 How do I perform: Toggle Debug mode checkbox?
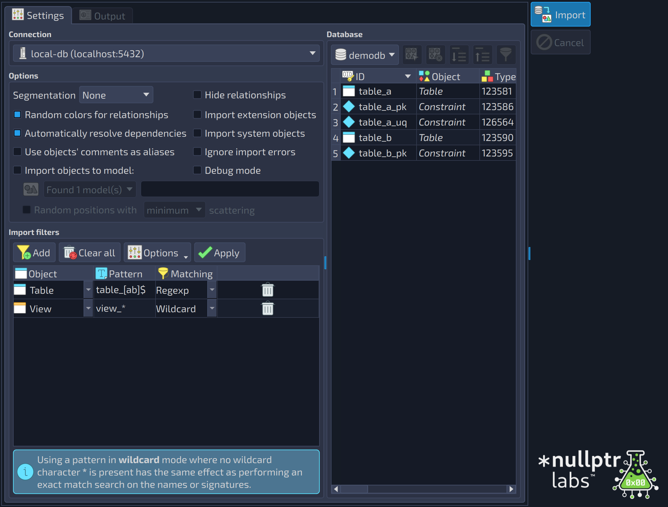pyautogui.click(x=197, y=170)
